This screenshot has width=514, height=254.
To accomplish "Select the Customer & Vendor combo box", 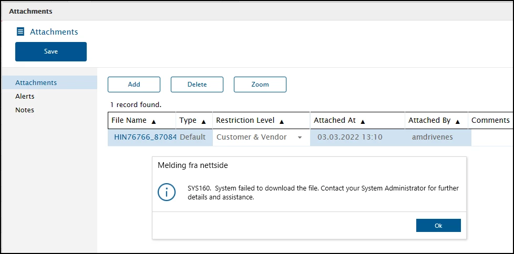I will click(252, 137).
